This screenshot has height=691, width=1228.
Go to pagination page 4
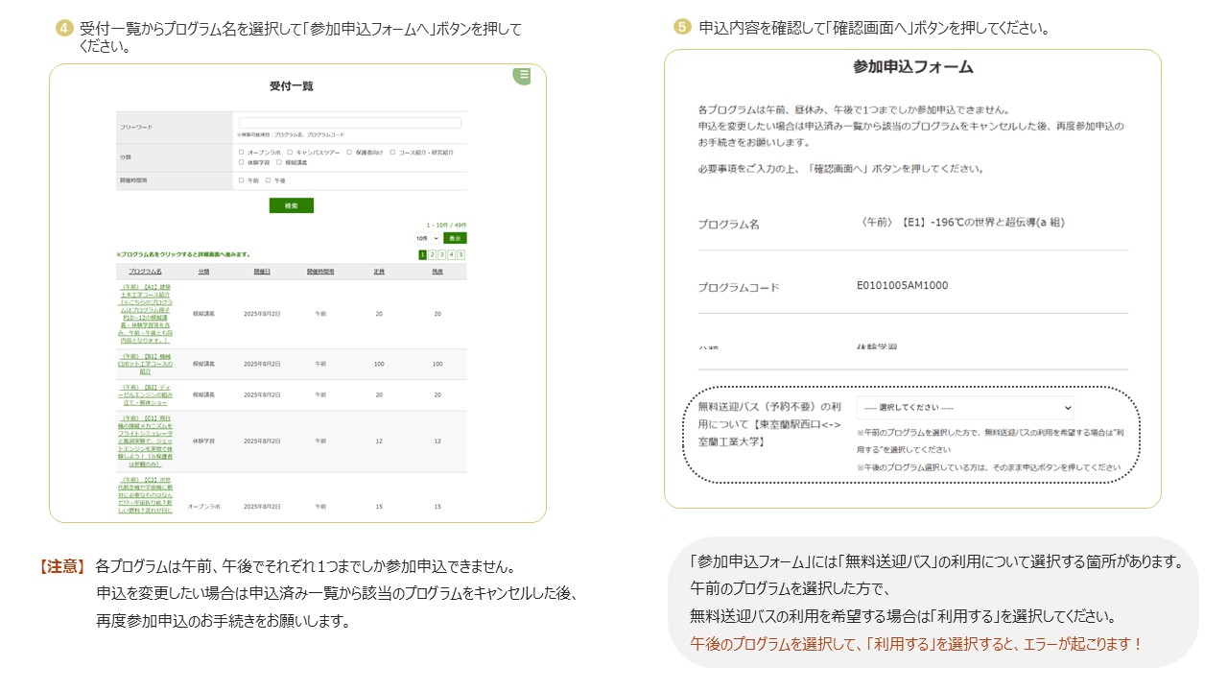451,254
